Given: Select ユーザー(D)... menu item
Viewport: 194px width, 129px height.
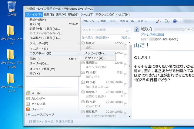Looking at the screenshot, I should pyautogui.click(x=53, y=63).
